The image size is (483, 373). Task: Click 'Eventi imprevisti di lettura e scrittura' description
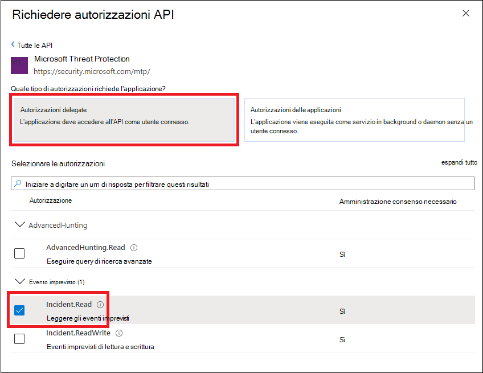coord(100,347)
